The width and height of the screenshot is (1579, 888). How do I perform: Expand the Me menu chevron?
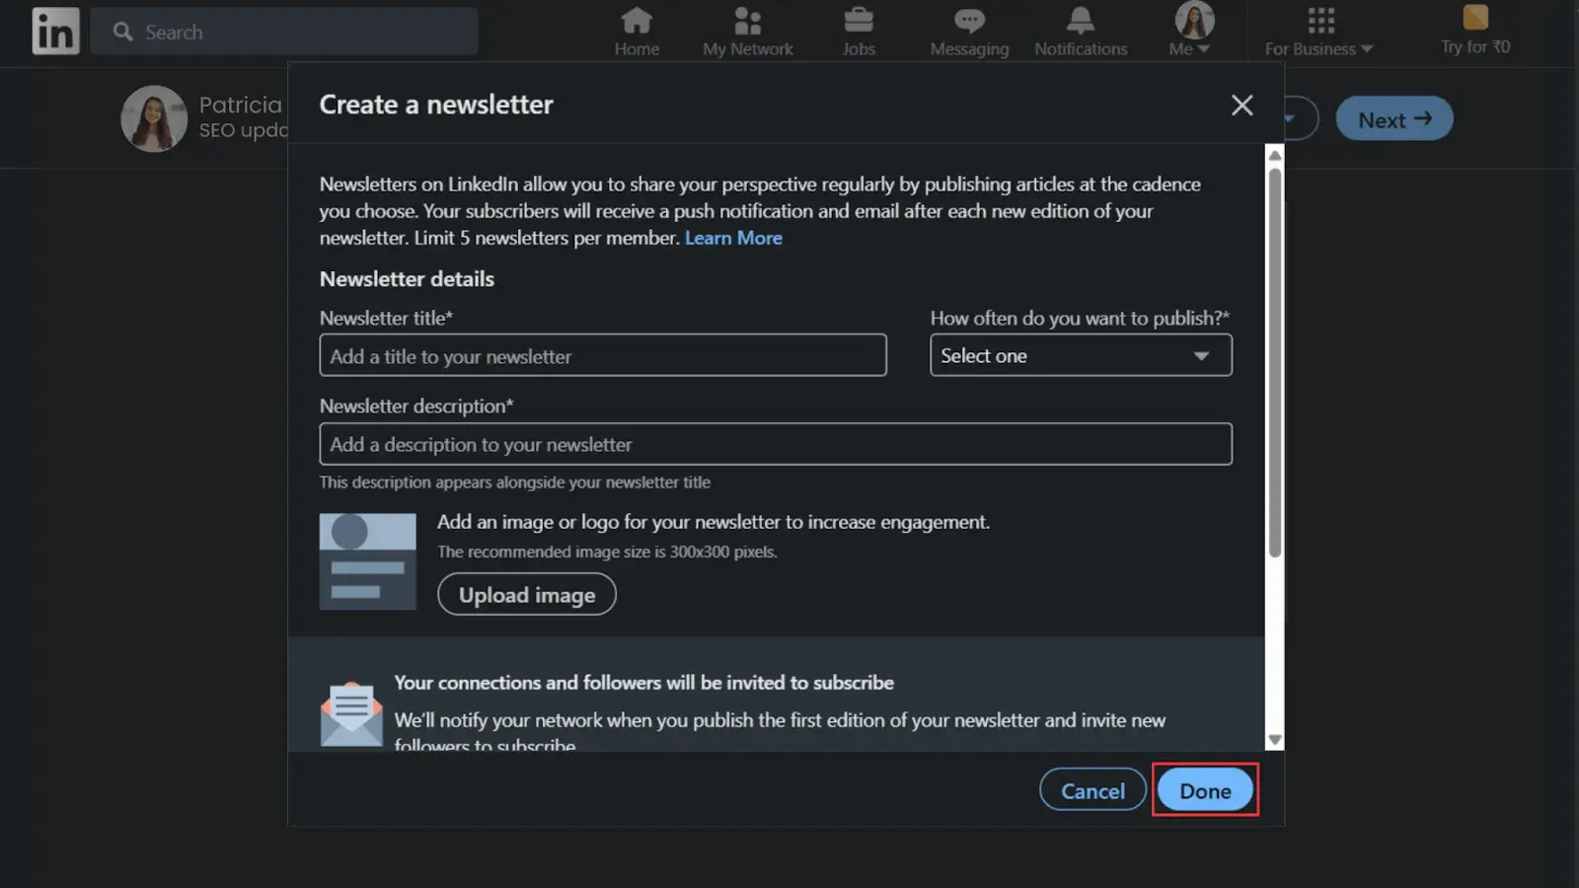tap(1203, 47)
